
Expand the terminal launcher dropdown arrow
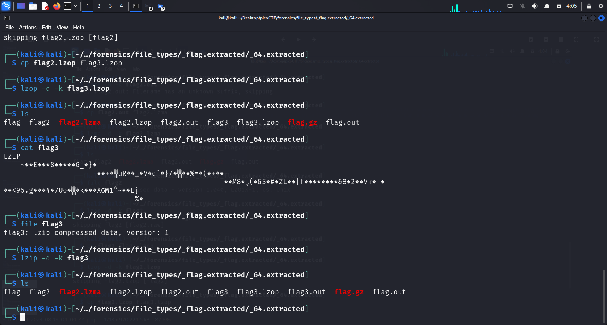point(76,6)
